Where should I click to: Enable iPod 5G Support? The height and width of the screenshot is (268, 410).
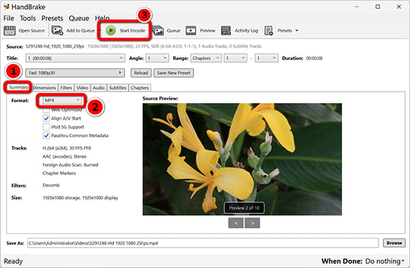click(46, 127)
